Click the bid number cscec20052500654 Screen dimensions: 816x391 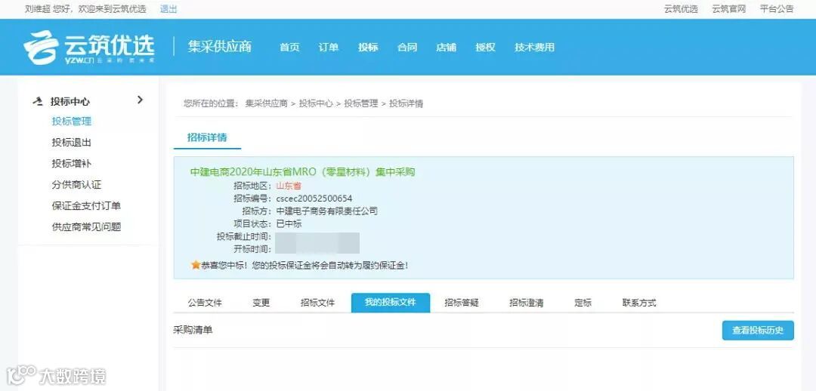point(314,199)
